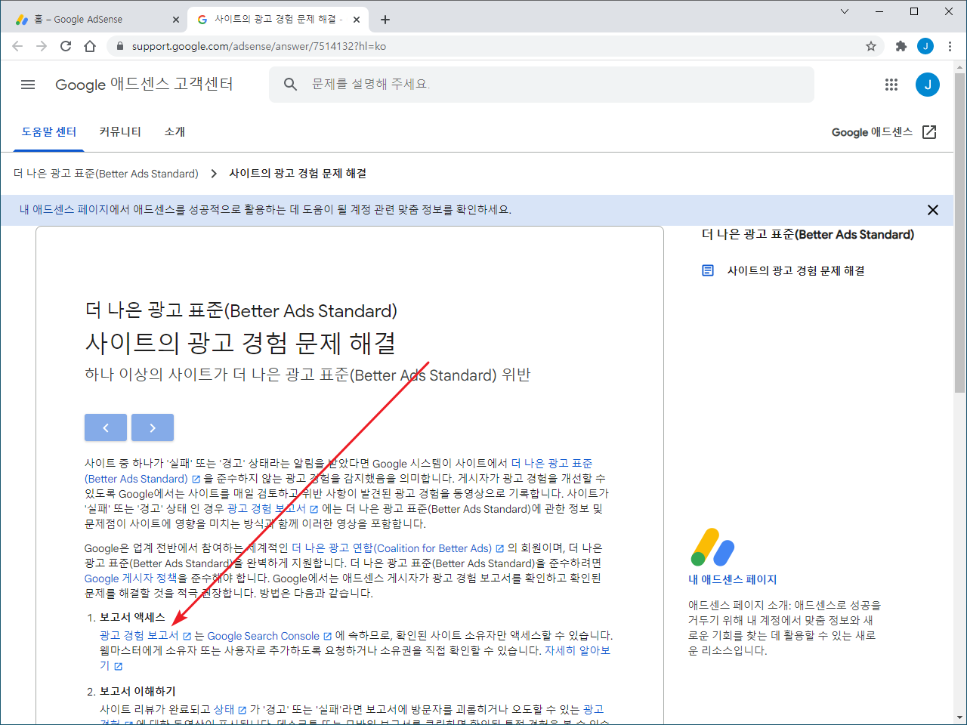Go to the previous article with left arrow
Image resolution: width=967 pixels, height=725 pixels.
pos(106,427)
